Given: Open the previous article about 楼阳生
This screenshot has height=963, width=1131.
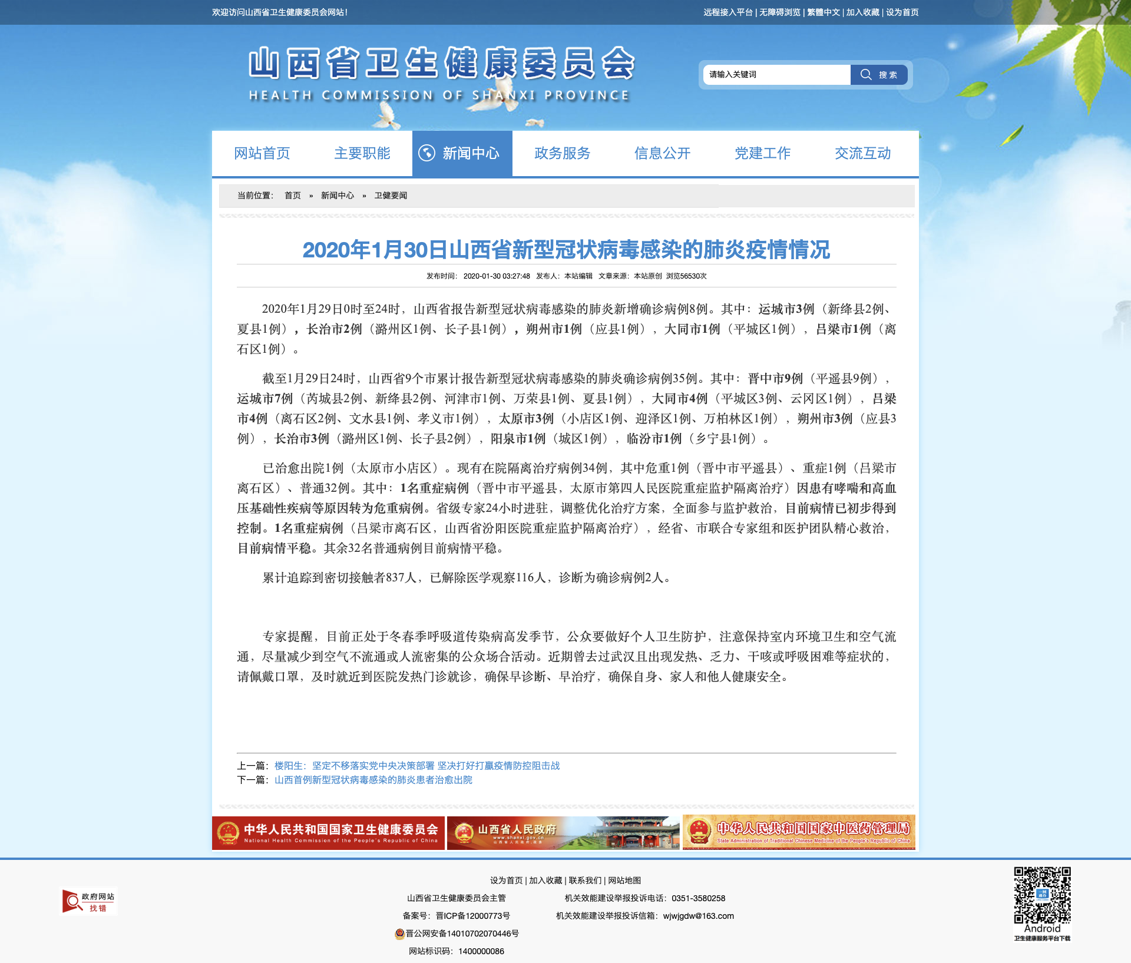Looking at the screenshot, I should 417,766.
